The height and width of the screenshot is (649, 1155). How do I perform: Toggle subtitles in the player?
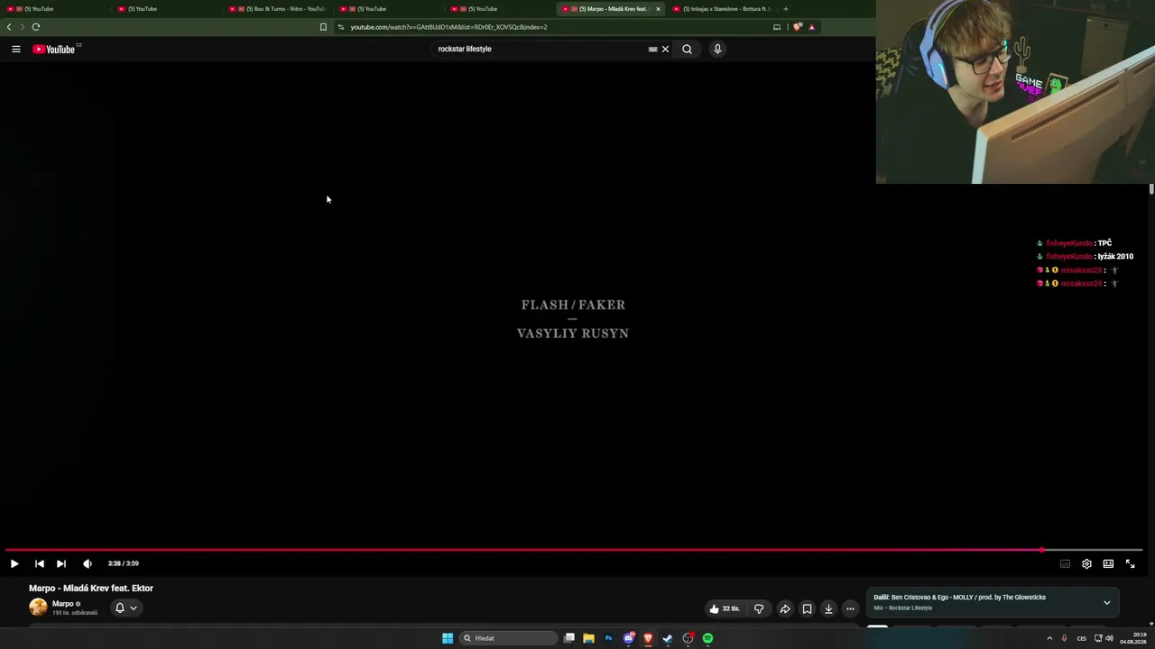pos(1065,563)
